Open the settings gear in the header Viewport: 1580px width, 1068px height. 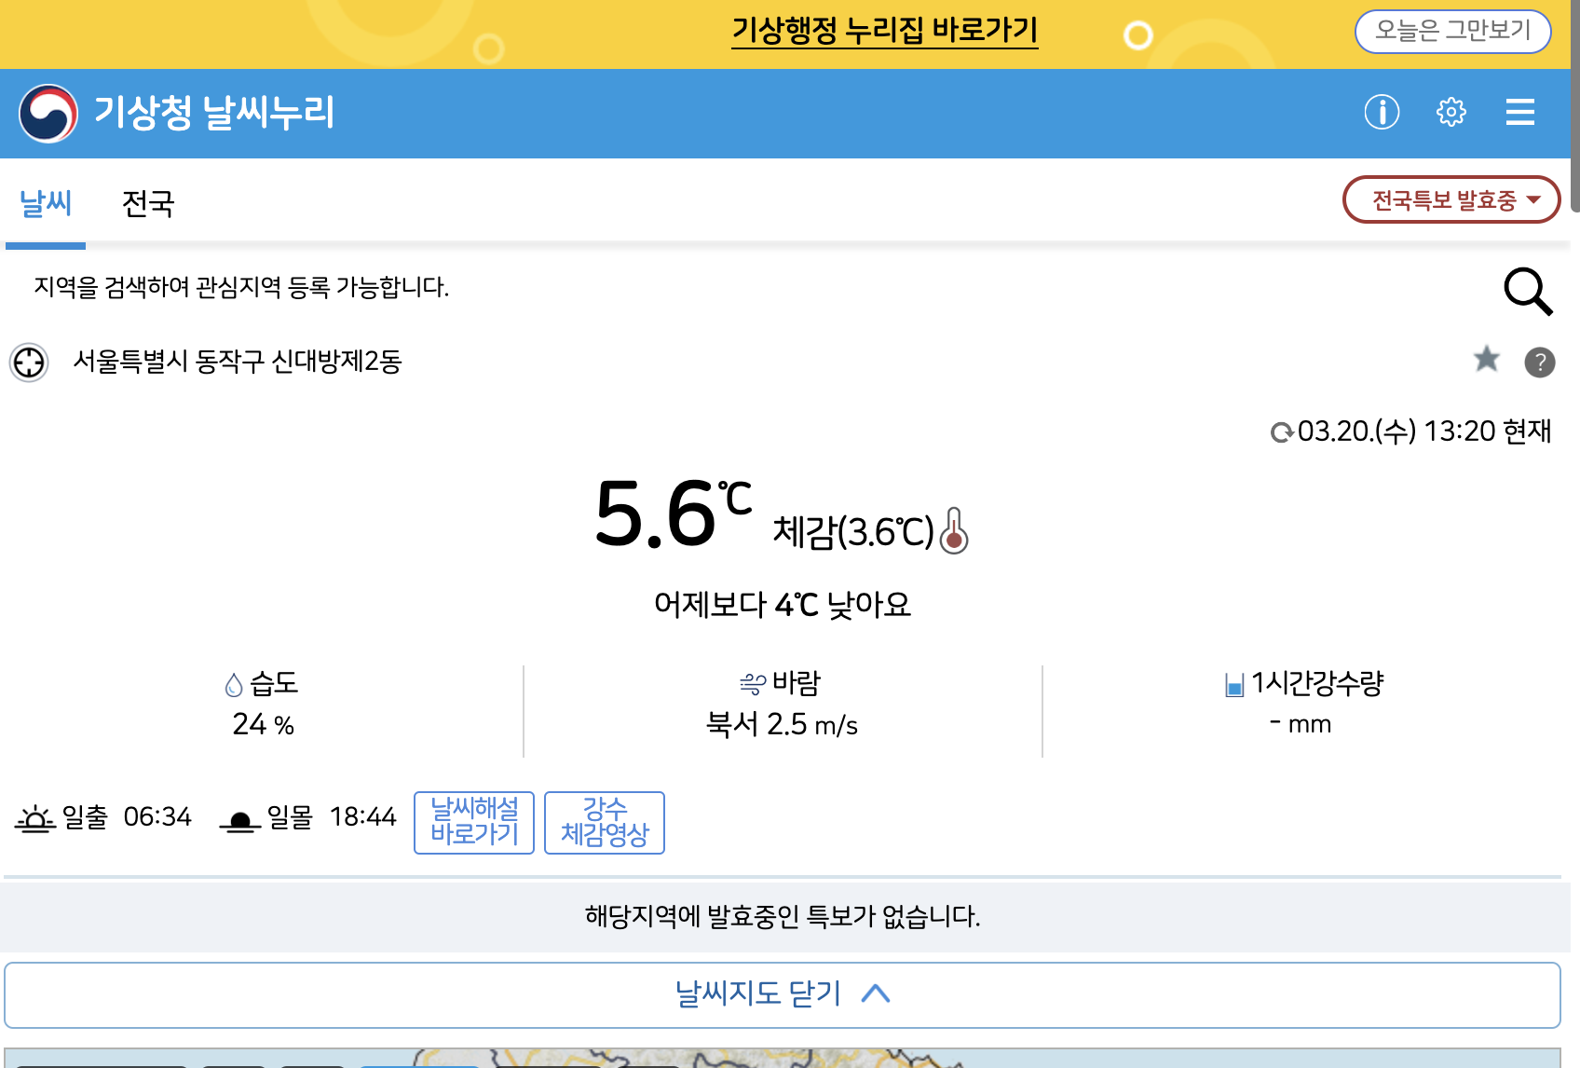coord(1451,112)
